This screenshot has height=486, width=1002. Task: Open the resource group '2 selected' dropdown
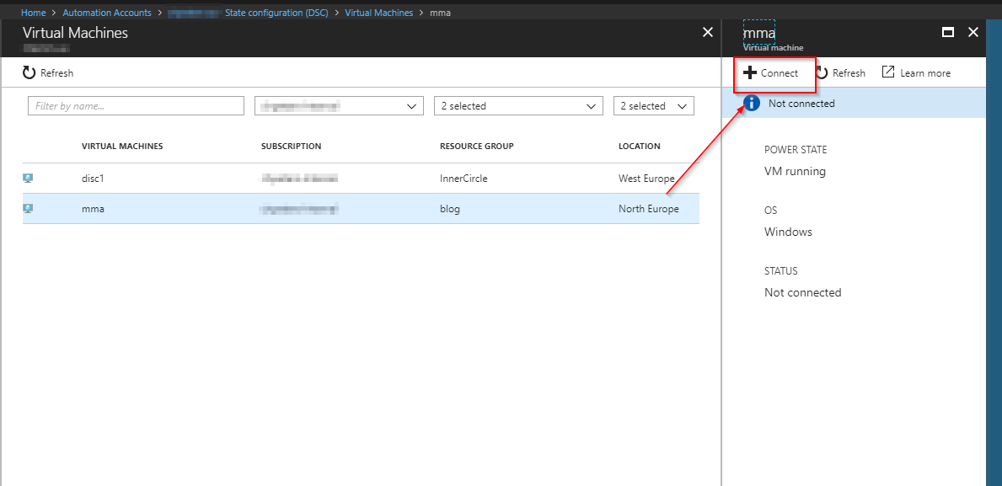point(518,106)
